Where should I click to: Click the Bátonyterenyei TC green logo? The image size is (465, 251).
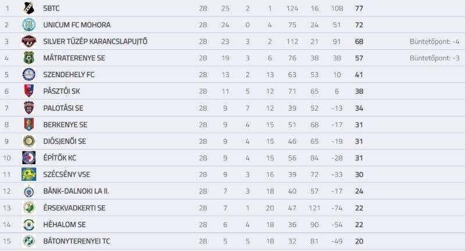28,241
